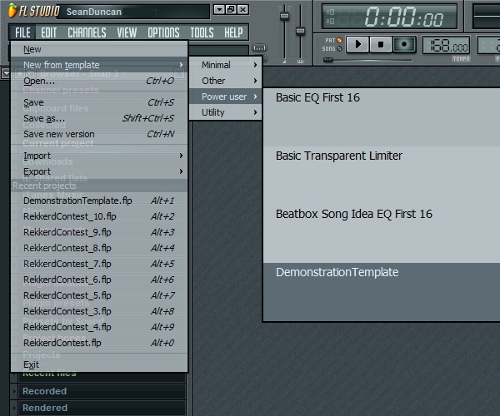
Task: Open the TOOLS menu
Action: coord(202,32)
